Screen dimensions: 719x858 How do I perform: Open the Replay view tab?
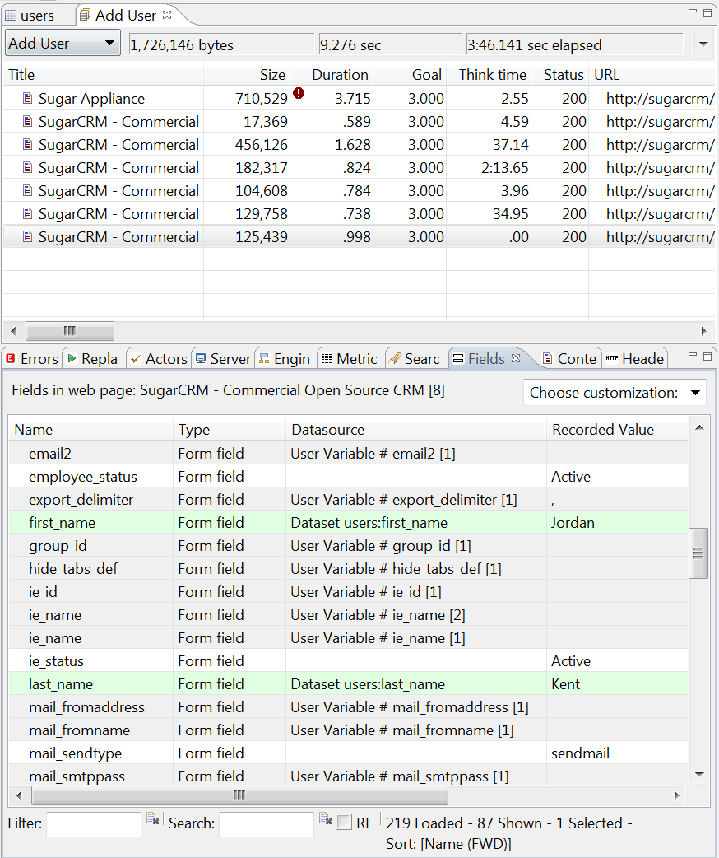point(94,358)
